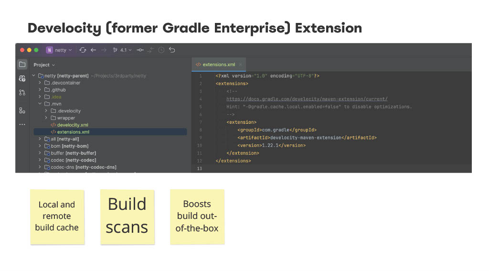The image size is (489, 271).
Task: Expand the .github folder
Action: pyautogui.click(x=40, y=89)
